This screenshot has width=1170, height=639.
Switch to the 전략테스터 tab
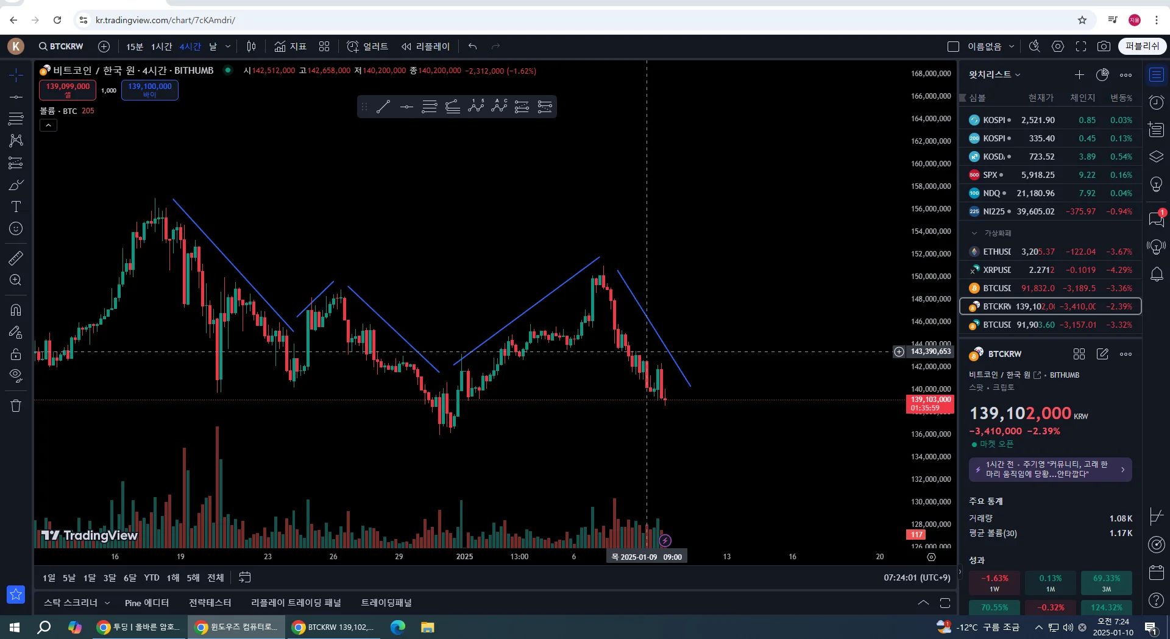coord(210,602)
